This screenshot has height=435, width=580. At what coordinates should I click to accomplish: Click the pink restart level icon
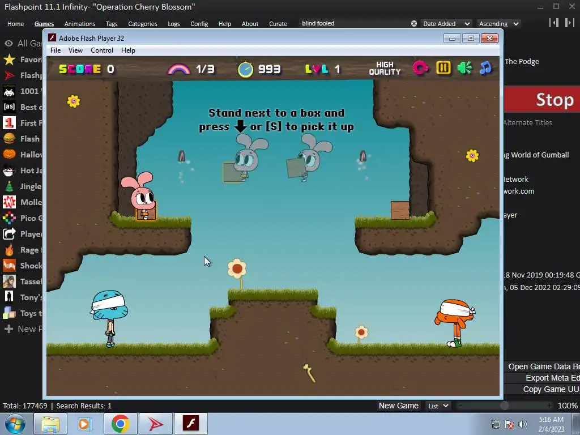coord(421,68)
